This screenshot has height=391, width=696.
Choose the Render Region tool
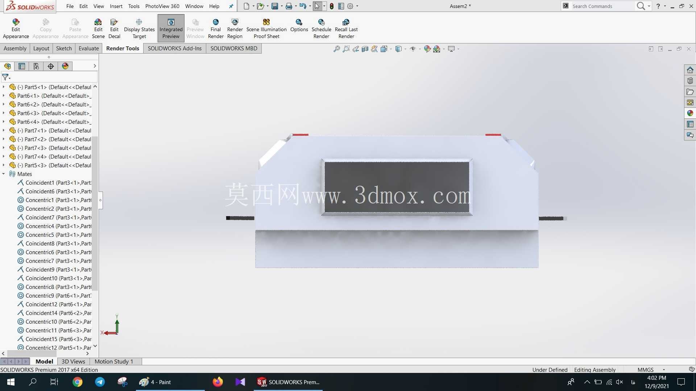click(235, 28)
